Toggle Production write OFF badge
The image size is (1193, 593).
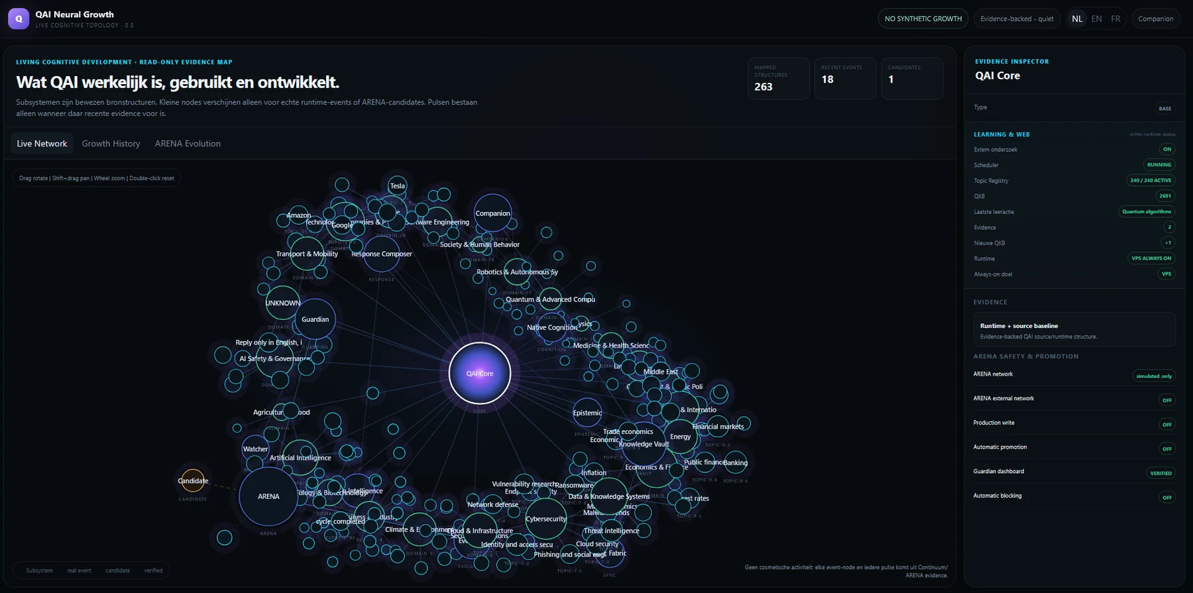[x=1167, y=425]
